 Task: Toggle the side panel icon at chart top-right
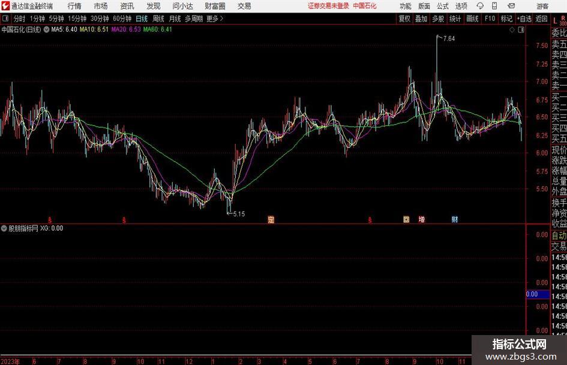[x=521, y=30]
